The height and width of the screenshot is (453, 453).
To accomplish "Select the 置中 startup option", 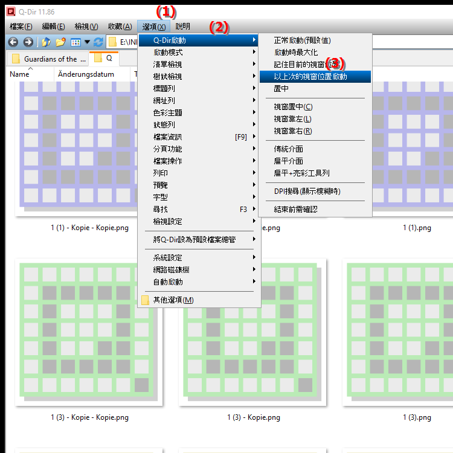I will 315,89.
